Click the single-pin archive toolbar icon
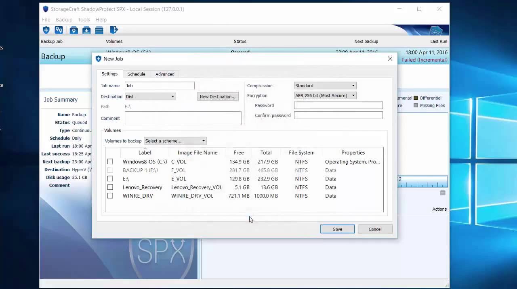This screenshot has height=289, width=517. coord(74,30)
